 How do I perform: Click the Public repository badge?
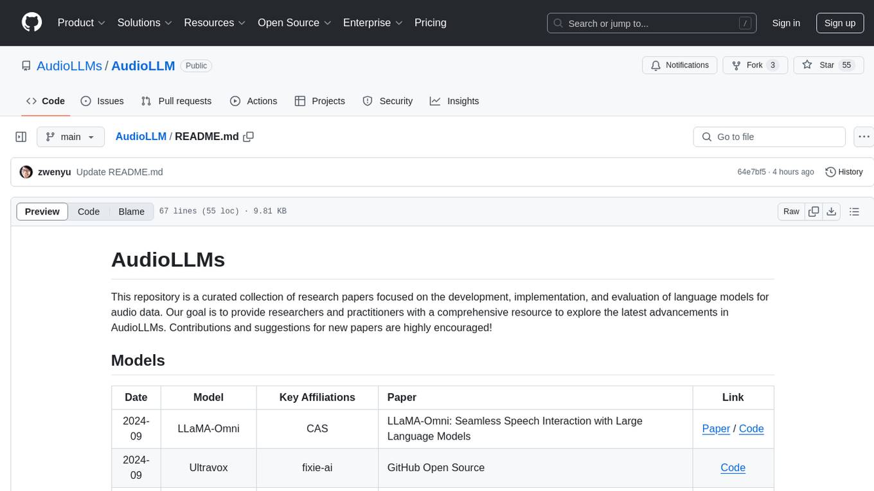(x=196, y=66)
